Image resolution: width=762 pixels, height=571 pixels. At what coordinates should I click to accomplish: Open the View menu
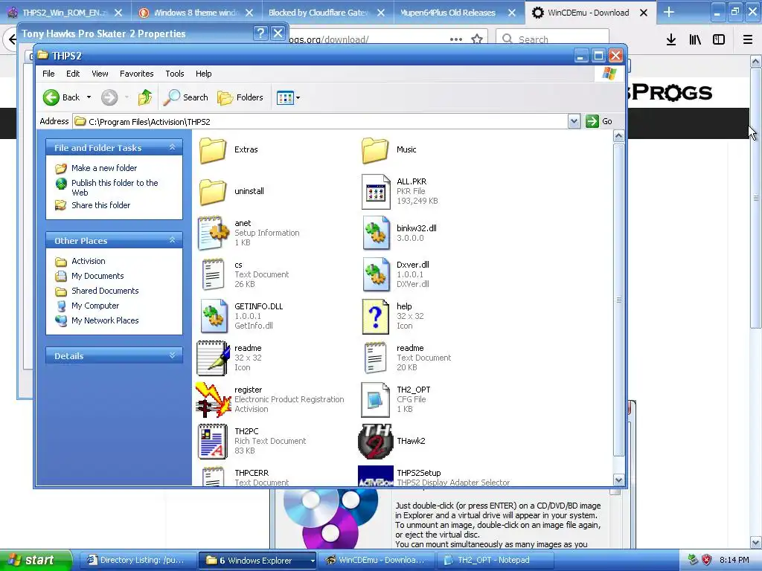pyautogui.click(x=100, y=74)
